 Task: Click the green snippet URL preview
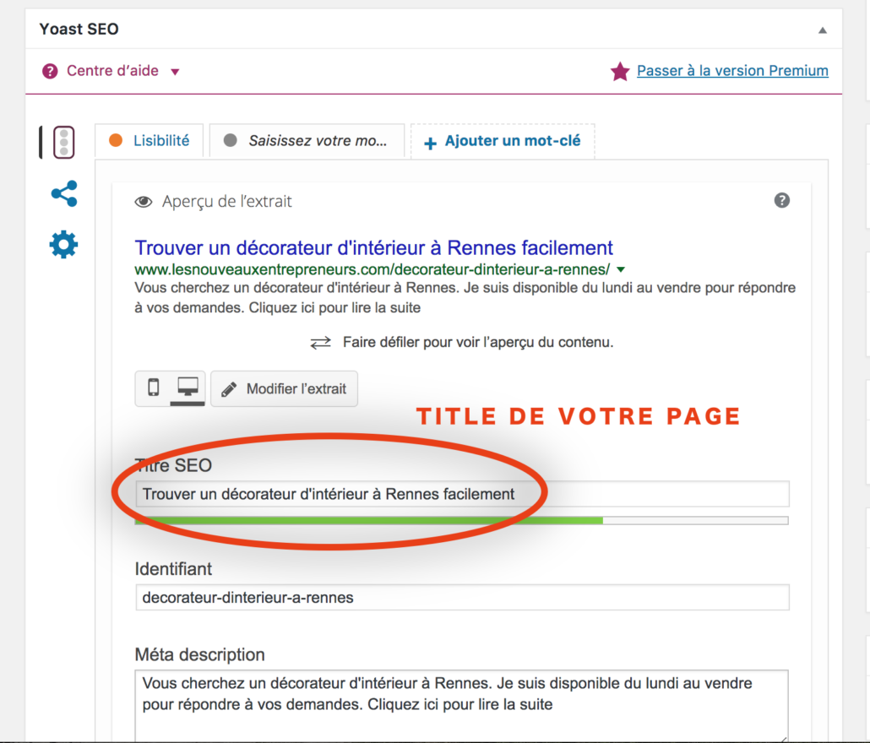(x=372, y=269)
